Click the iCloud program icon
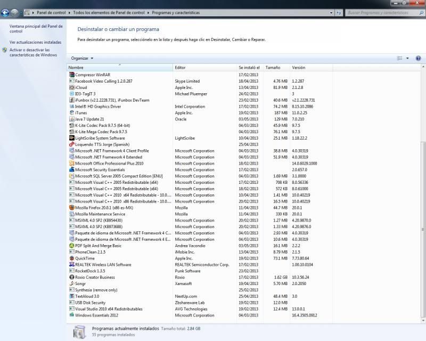The image size is (426, 341). tap(72, 87)
